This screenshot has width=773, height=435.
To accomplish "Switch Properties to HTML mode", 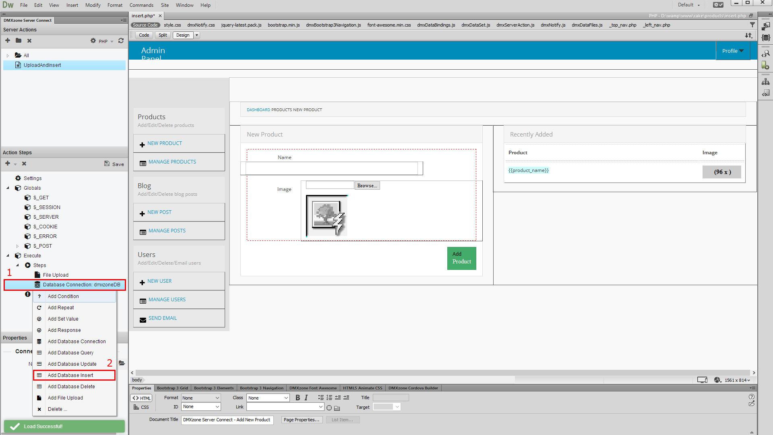I will [x=141, y=398].
